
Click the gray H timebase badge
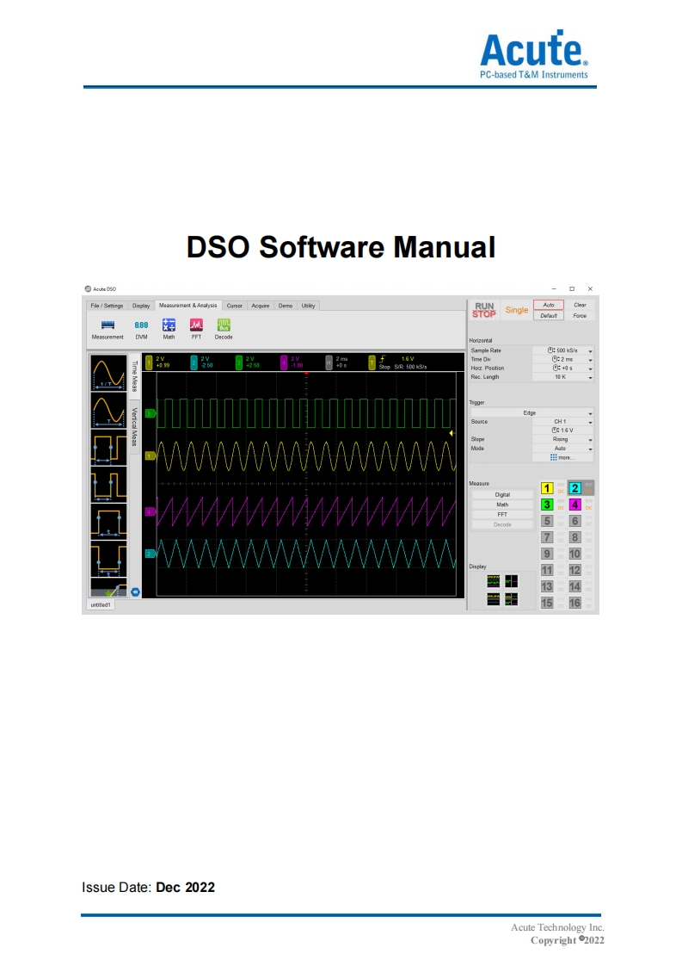coord(329,362)
